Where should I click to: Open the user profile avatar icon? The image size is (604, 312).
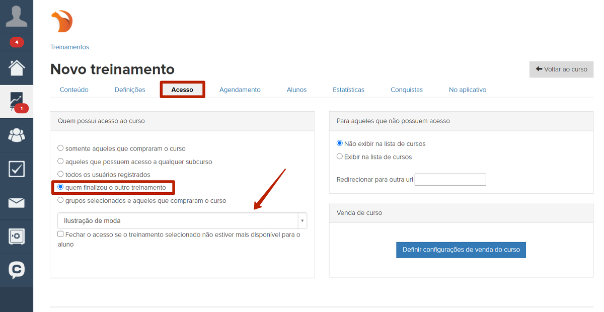coord(17,16)
